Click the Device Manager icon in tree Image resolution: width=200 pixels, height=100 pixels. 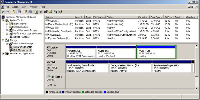11,37
